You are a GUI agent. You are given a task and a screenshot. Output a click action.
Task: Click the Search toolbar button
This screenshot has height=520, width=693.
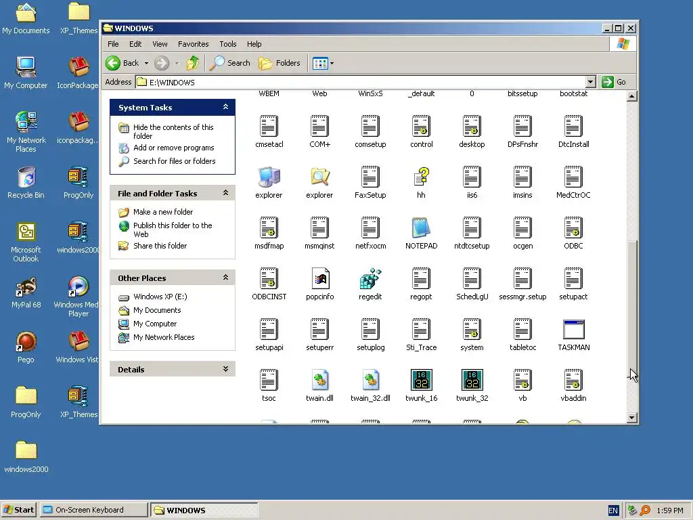230,63
